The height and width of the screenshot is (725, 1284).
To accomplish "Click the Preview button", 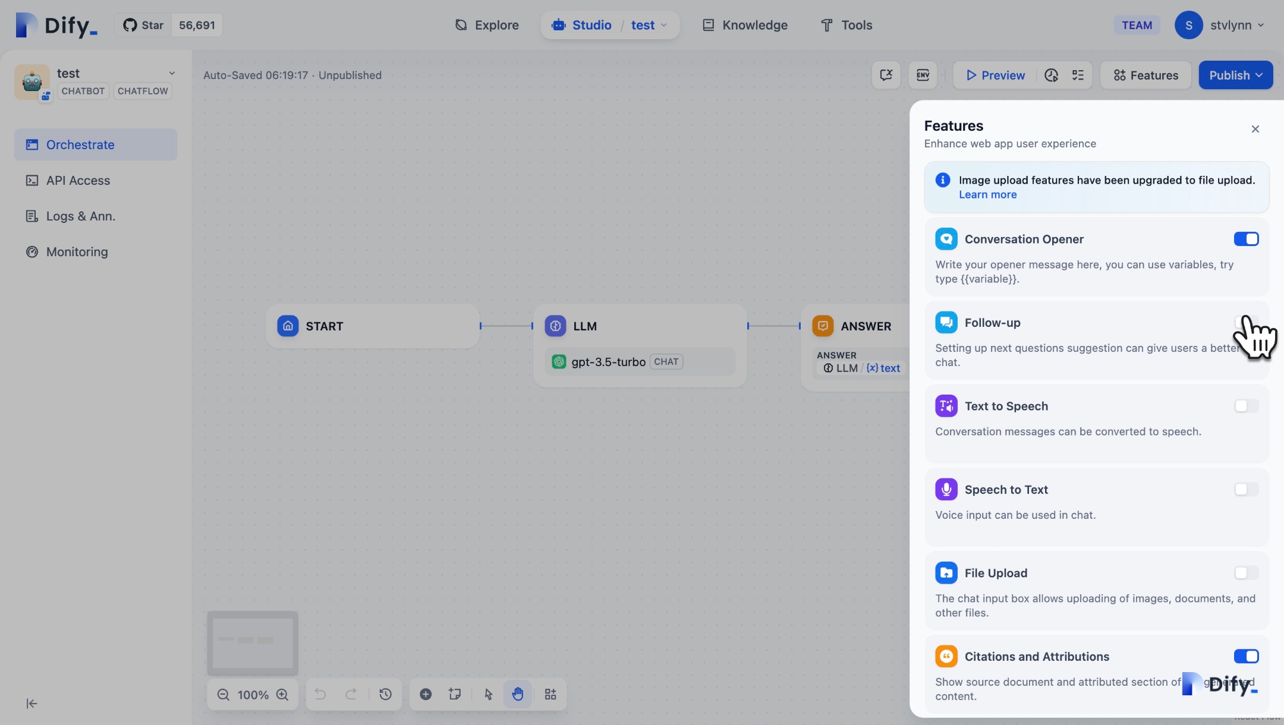I will [x=996, y=75].
